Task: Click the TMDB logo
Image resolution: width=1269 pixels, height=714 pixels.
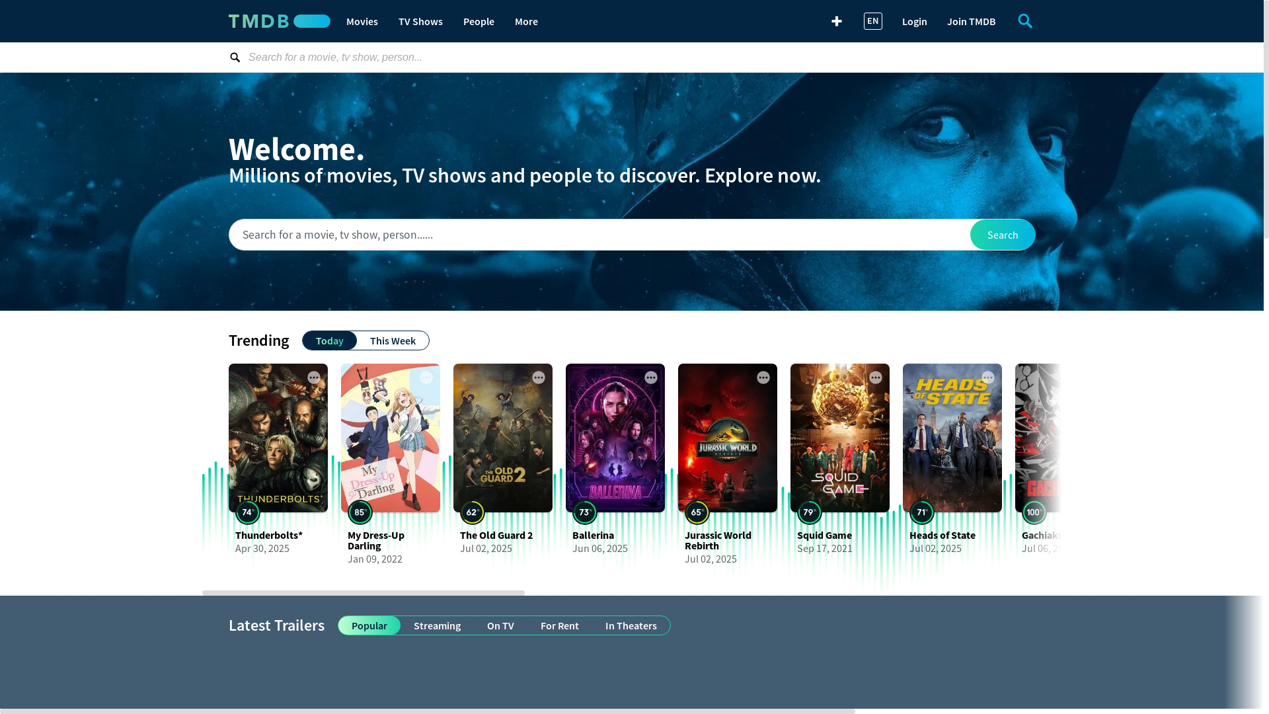Action: [279, 21]
